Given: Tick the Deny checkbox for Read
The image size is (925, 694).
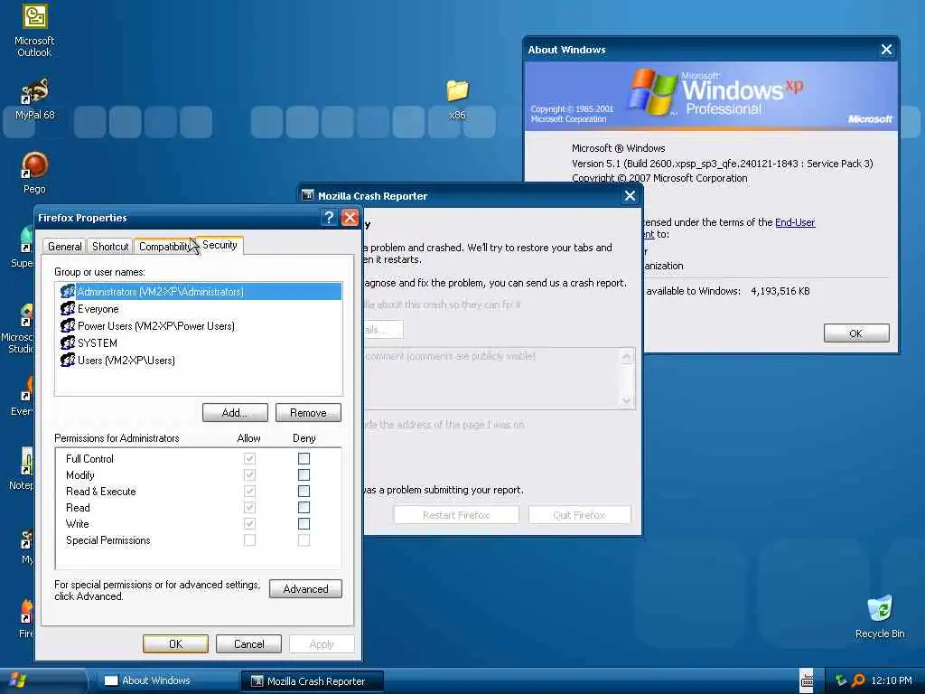Looking at the screenshot, I should point(304,508).
